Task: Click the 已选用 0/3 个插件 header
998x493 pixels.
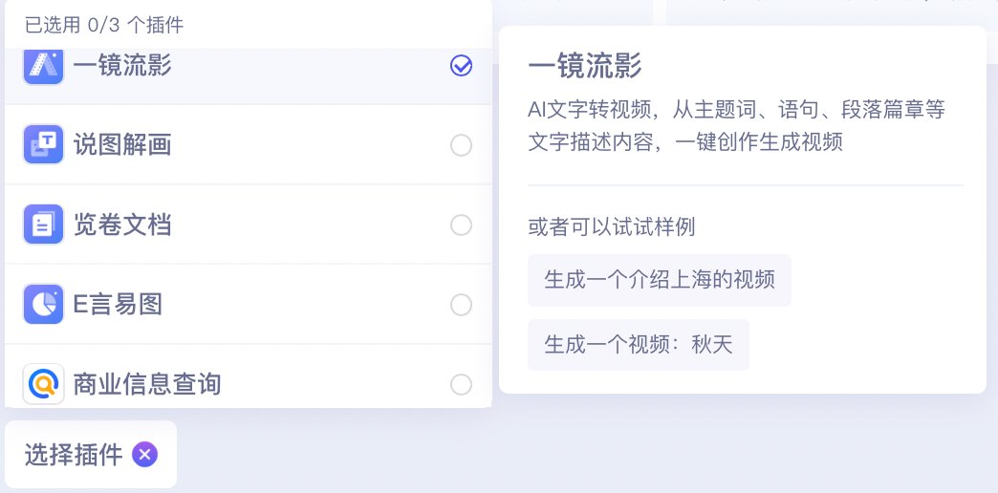Action: (104, 26)
